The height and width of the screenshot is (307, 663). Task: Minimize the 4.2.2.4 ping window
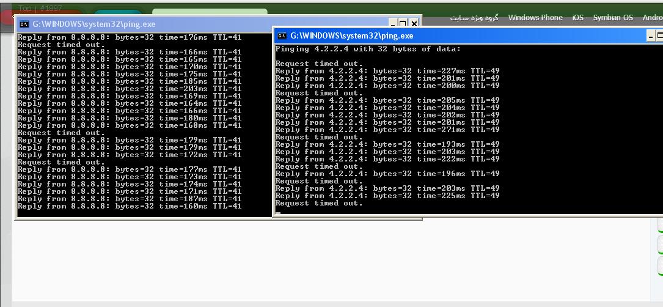(651, 36)
